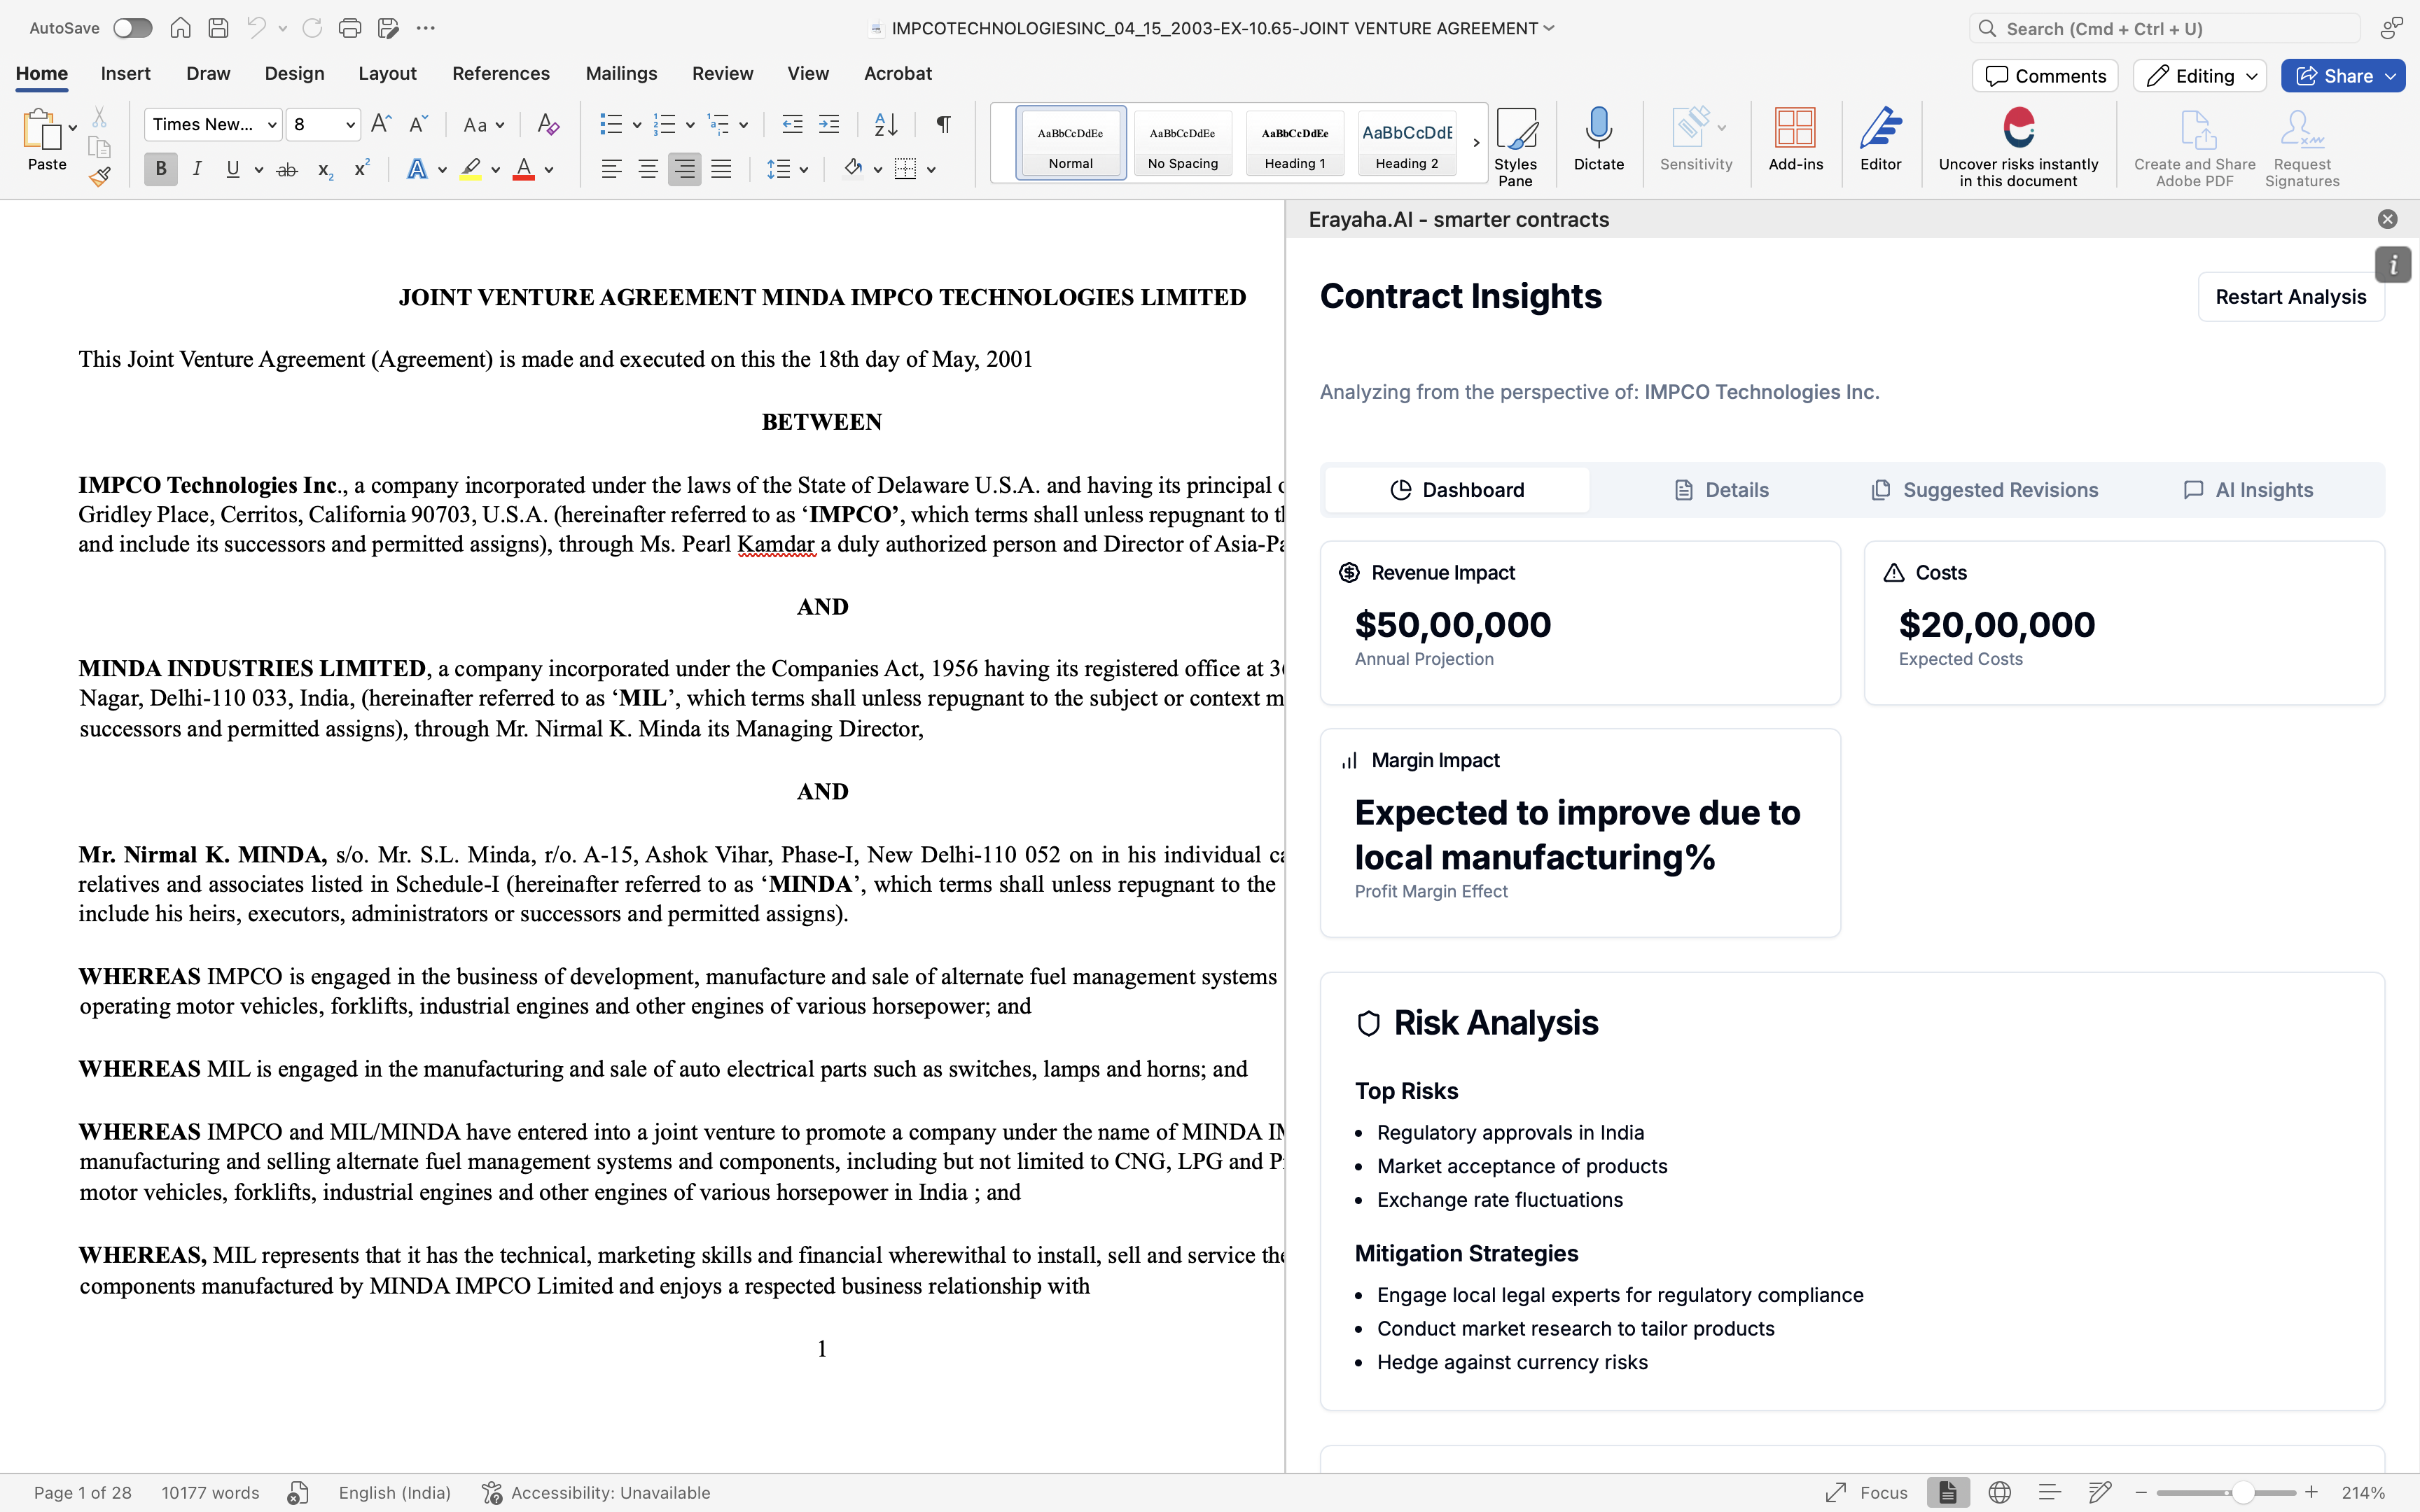Open the Editor icon panel
Viewport: 2420px width, 1512px height.
click(x=1882, y=138)
